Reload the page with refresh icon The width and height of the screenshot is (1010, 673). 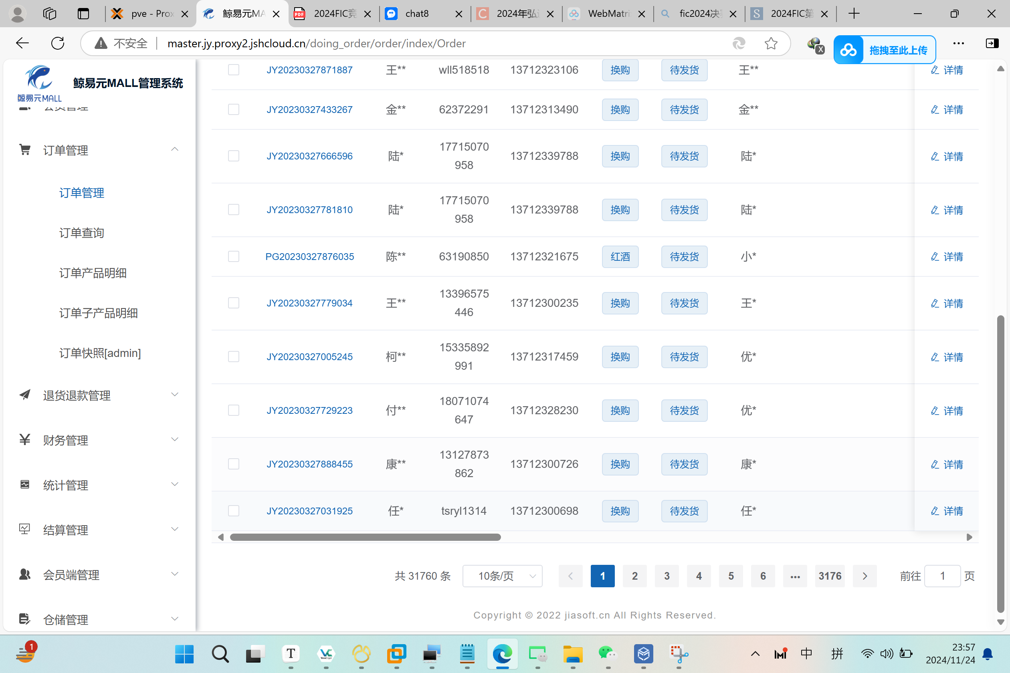tap(58, 43)
